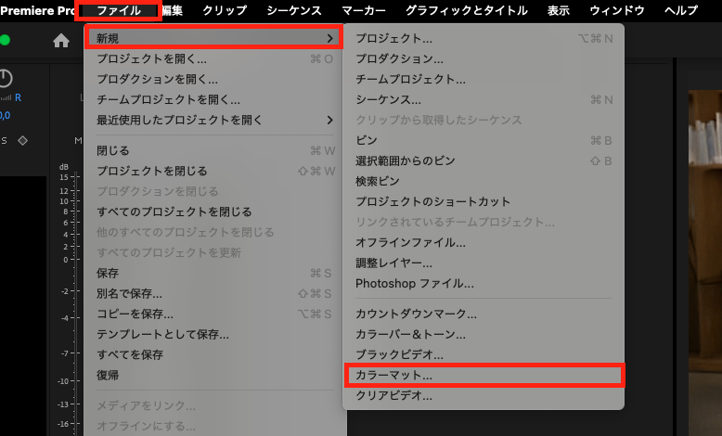
Task: Select Photoshop ファイル... option
Action: [414, 283]
